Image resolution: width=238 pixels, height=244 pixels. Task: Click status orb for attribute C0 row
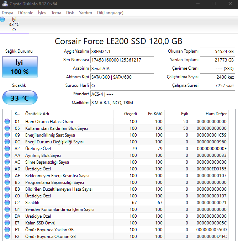[x=7, y=196]
